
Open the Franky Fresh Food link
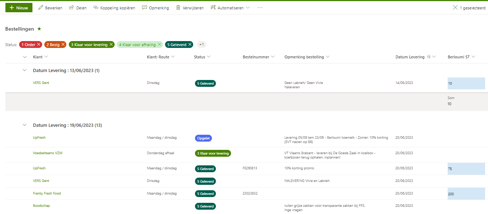pos(47,193)
